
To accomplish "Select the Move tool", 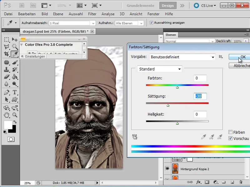I will click(15, 39).
